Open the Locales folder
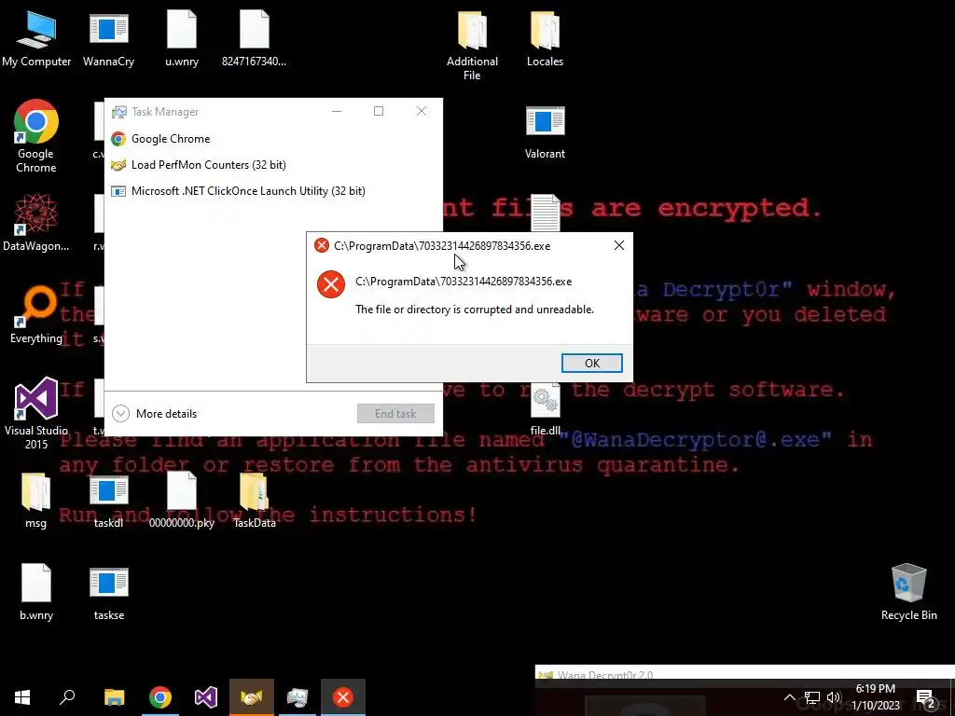The height and width of the screenshot is (716, 955). [x=545, y=38]
